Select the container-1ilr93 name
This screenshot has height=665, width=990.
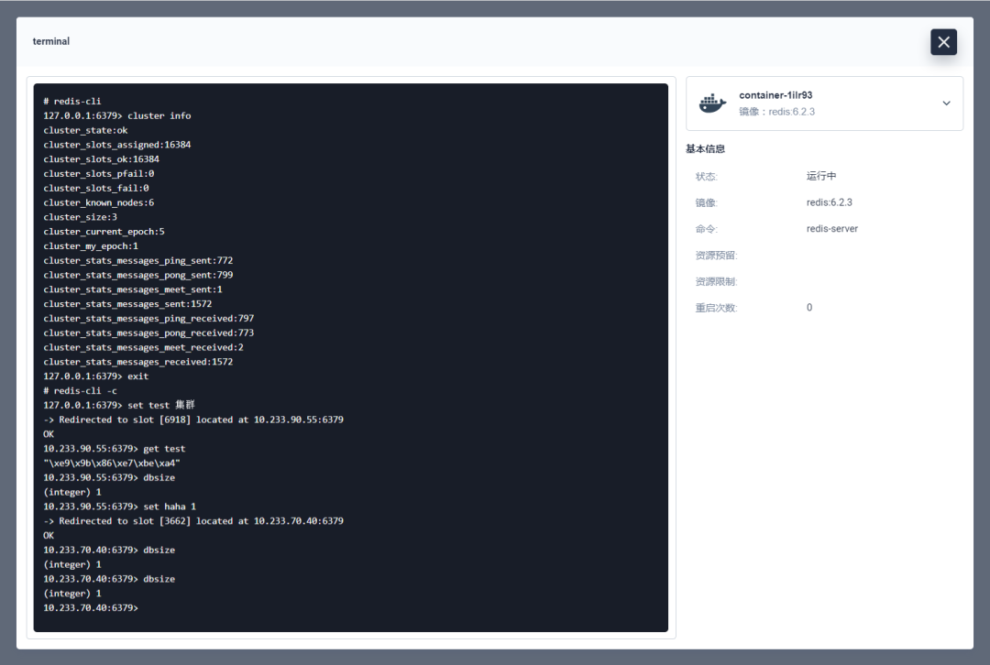pyautogui.click(x=775, y=95)
